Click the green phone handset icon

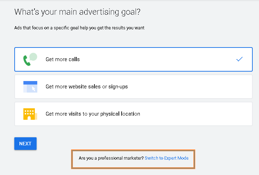26,60
